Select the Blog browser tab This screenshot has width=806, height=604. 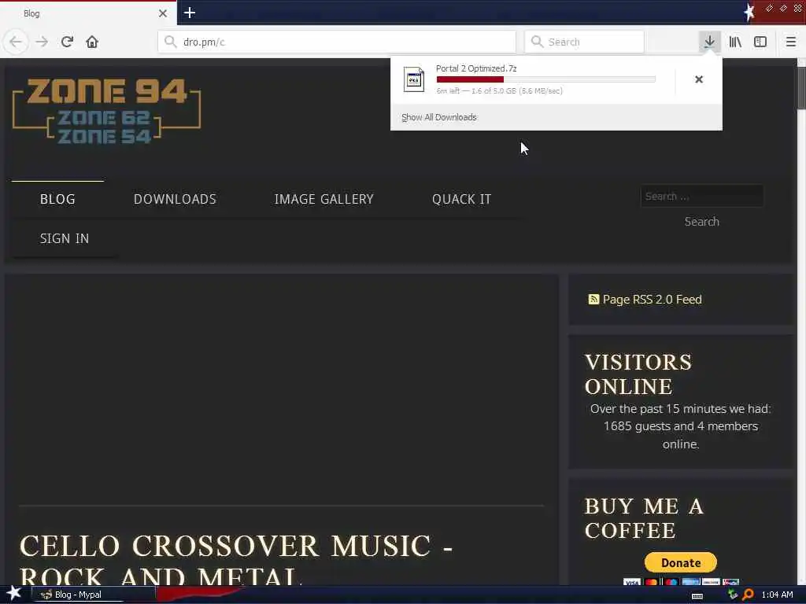click(x=88, y=13)
